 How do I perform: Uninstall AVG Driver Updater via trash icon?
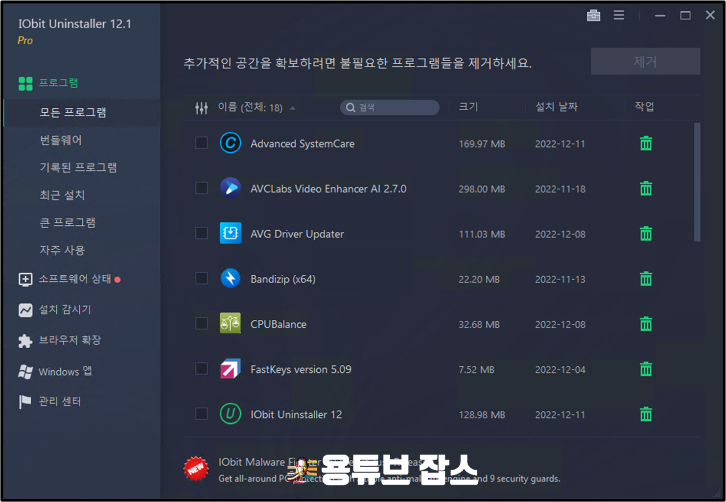coord(646,234)
